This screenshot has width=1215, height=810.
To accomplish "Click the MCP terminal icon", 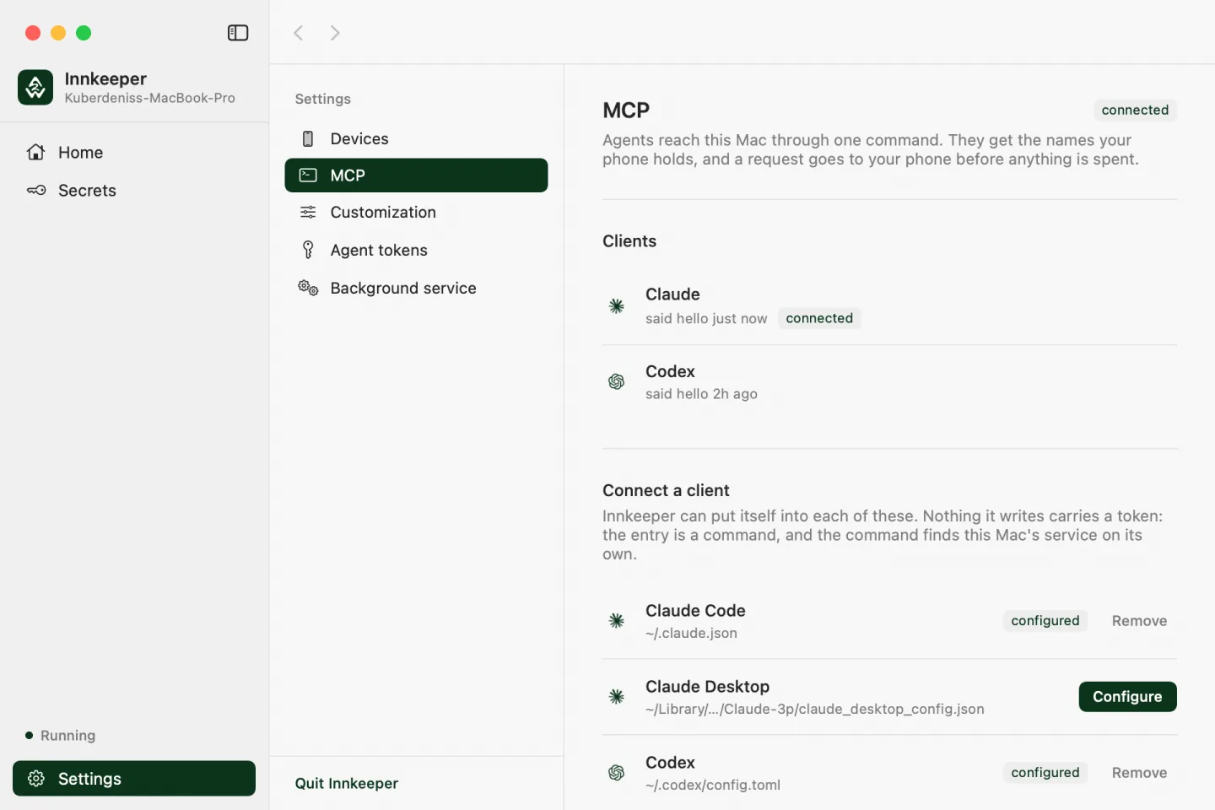I will point(308,175).
